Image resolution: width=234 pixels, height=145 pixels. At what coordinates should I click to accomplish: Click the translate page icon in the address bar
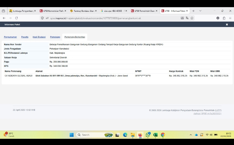(187, 18)
